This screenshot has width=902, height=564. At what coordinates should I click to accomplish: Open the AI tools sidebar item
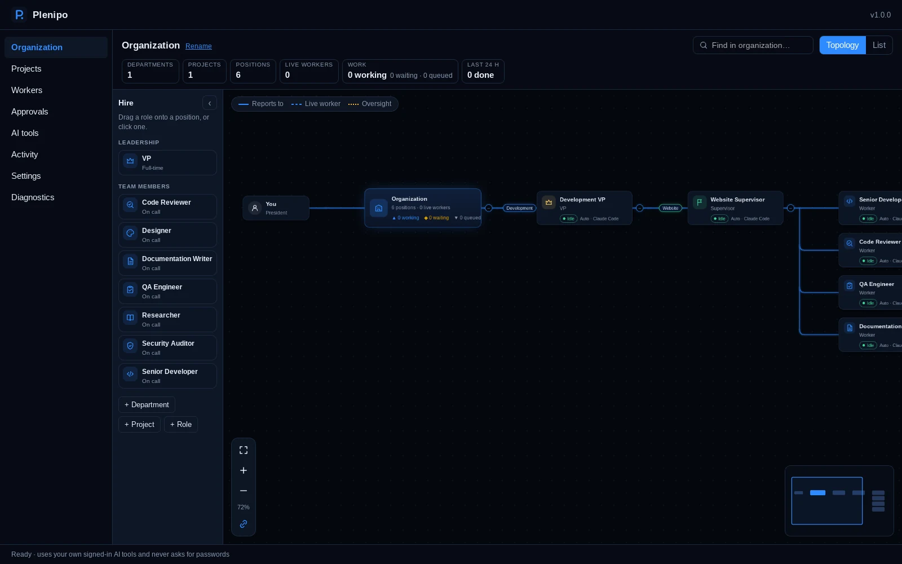tap(56, 133)
